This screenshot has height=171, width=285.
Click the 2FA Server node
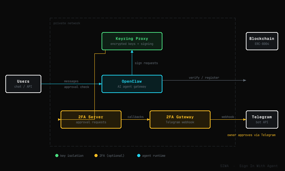tap(91, 119)
